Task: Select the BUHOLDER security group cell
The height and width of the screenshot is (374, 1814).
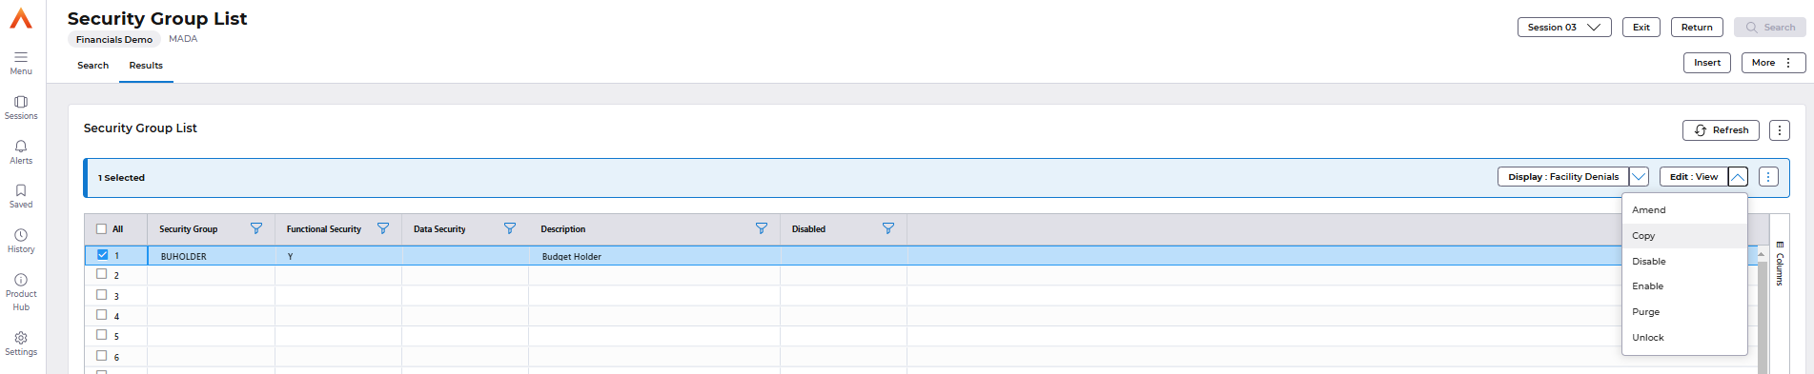Action: [x=212, y=256]
